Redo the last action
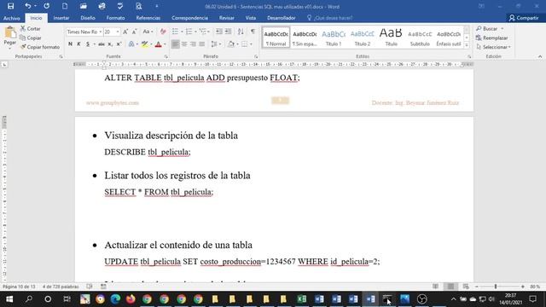This screenshot has width=546, height=307. [x=46, y=6]
